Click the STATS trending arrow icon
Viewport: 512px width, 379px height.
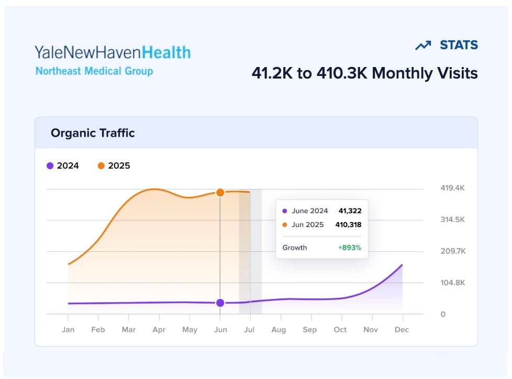tap(423, 46)
